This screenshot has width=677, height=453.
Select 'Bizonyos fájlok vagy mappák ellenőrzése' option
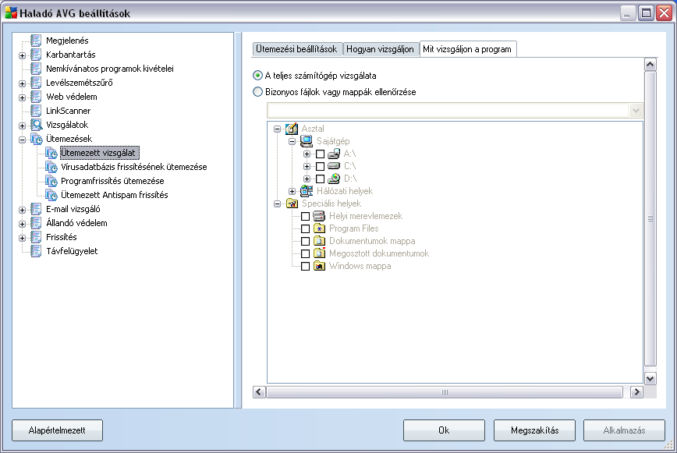pyautogui.click(x=257, y=92)
